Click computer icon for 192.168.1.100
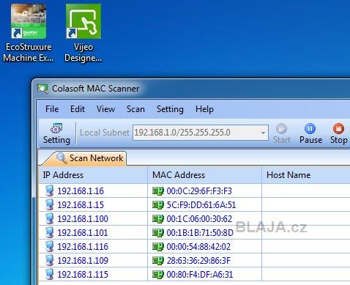Image resolution: width=350 pixels, height=285 pixels. [50, 218]
